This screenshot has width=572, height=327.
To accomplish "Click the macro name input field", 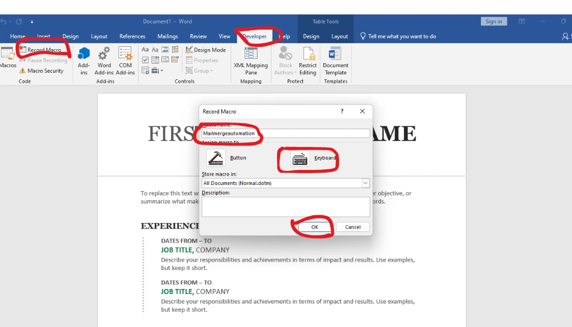I will coord(285,133).
